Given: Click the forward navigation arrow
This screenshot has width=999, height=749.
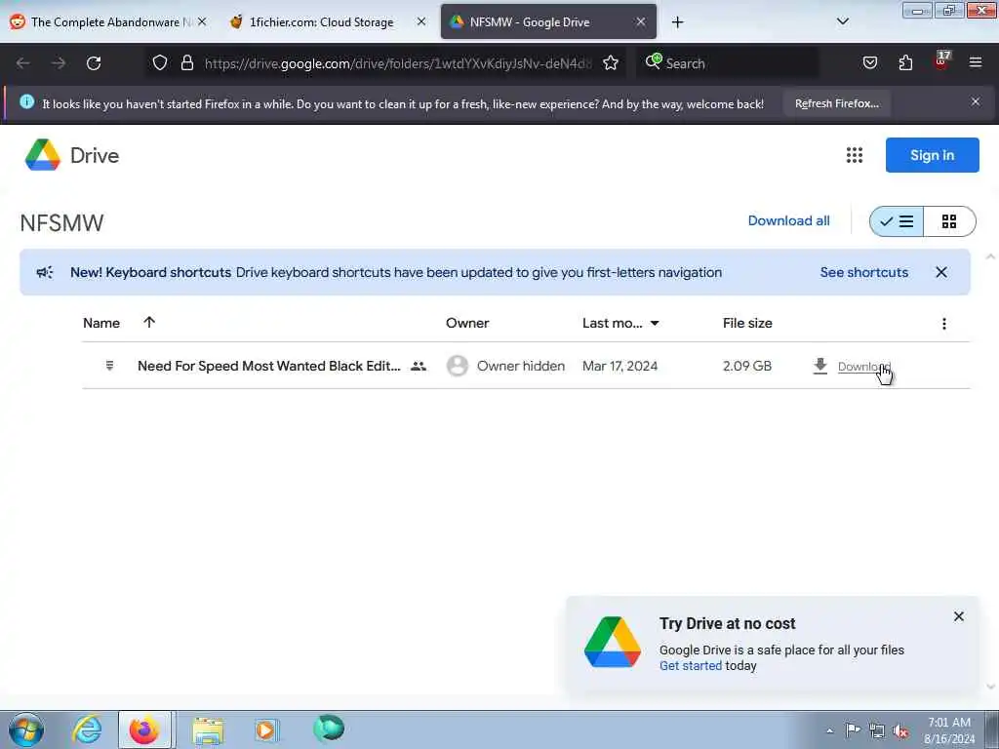Looking at the screenshot, I should [x=59, y=63].
